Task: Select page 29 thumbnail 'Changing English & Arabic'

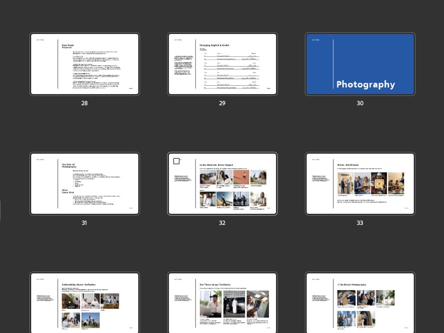Action: [x=222, y=64]
